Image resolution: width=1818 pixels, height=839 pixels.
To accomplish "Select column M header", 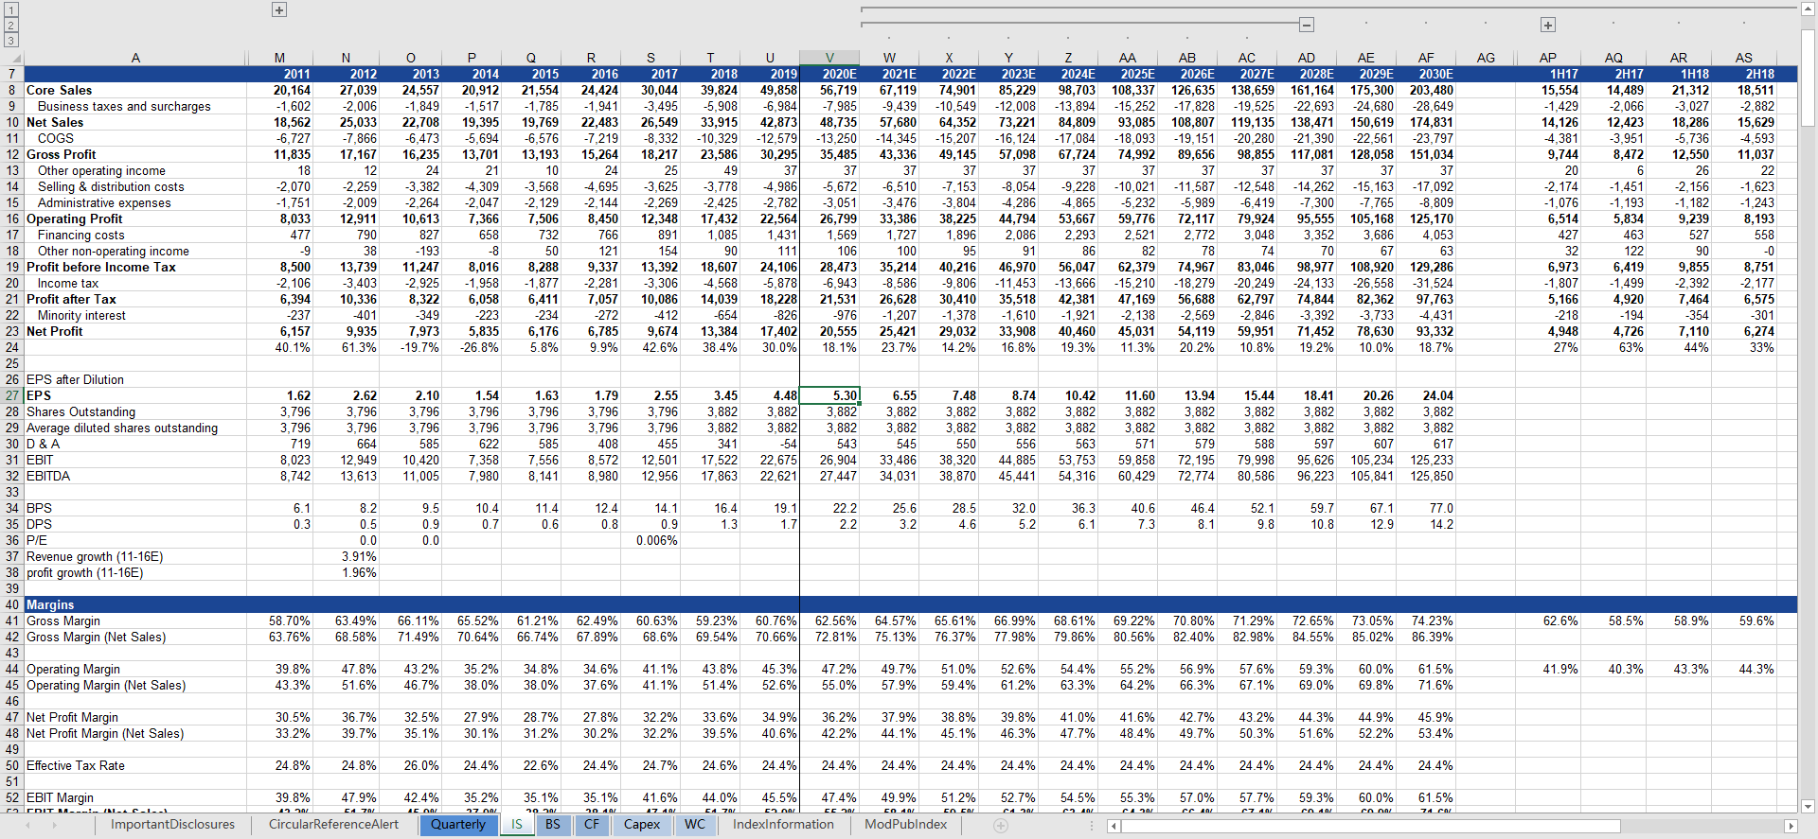I will [280, 58].
